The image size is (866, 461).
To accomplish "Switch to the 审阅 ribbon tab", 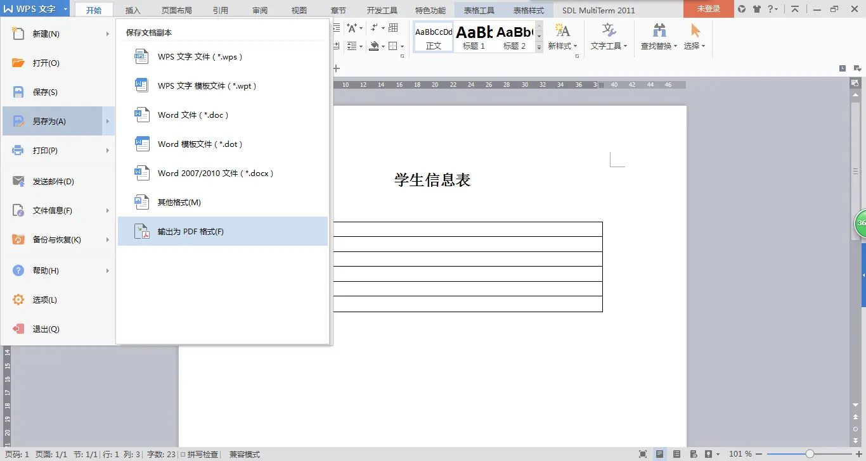I will tap(260, 10).
